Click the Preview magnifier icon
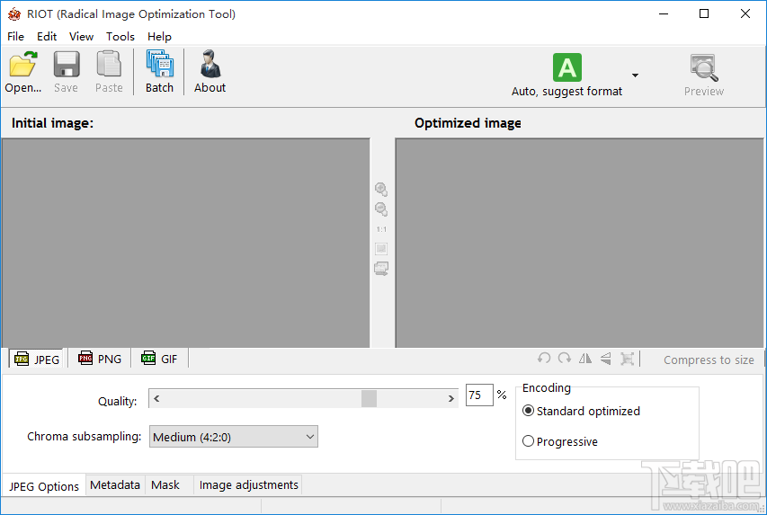767x515 pixels. click(x=704, y=67)
